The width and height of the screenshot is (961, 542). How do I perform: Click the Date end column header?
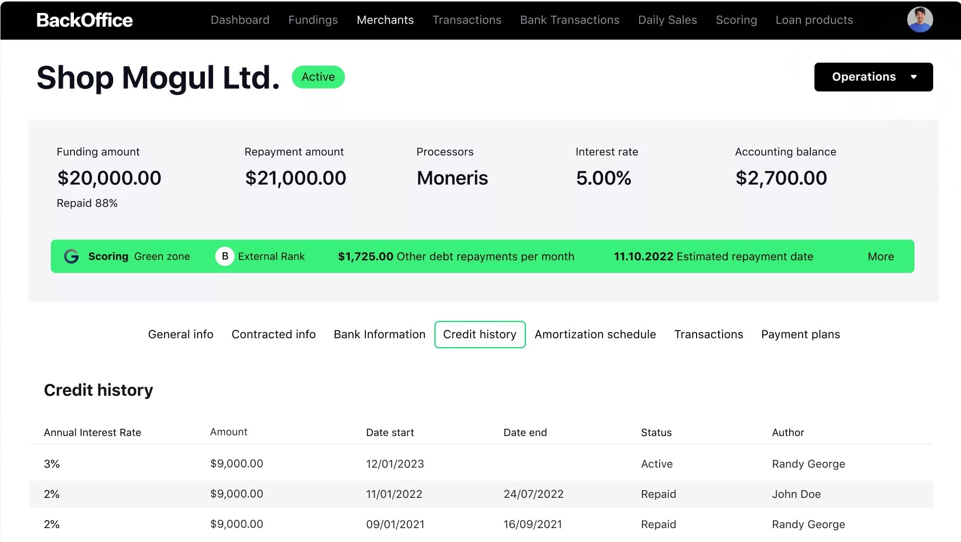(525, 432)
